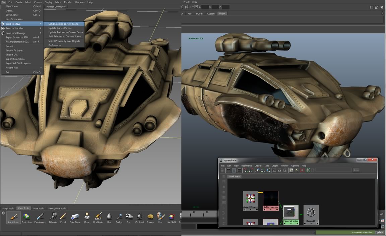Select the Projection paint tool
This screenshot has height=236, width=386.
pos(26,218)
